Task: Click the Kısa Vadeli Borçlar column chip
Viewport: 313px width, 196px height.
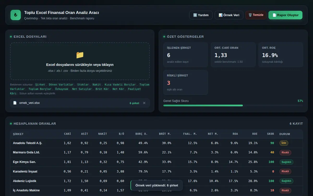Action: click(x=120, y=85)
